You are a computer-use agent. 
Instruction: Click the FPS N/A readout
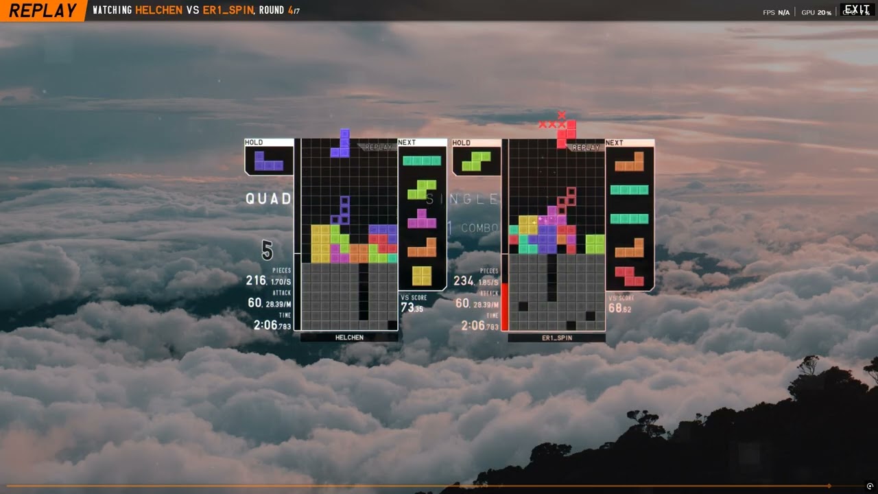776,12
